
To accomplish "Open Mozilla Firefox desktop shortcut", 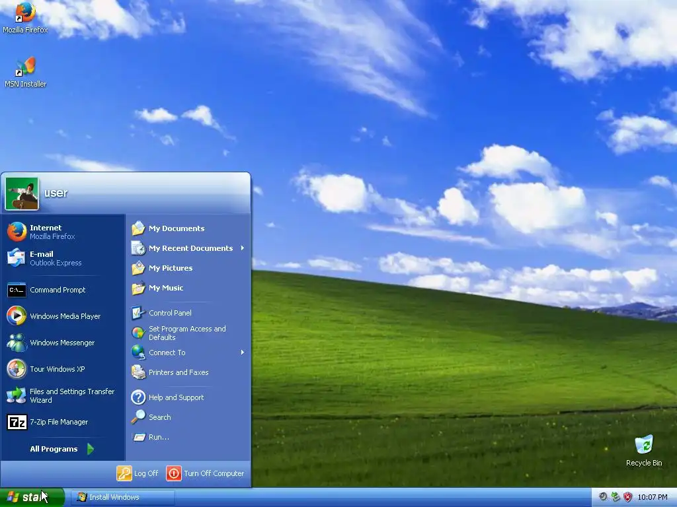I will [x=25, y=18].
